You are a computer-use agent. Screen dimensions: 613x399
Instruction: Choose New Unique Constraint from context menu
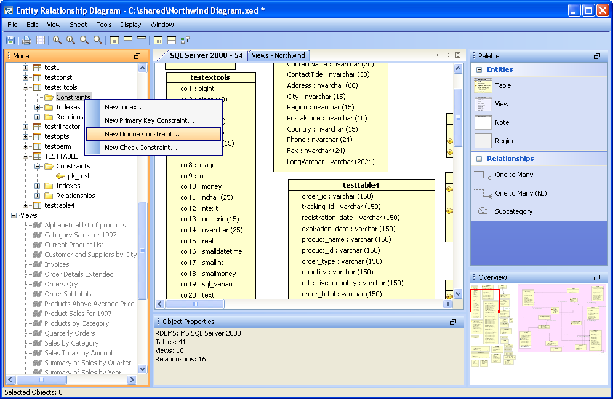coord(142,134)
